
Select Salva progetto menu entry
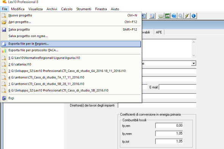pyautogui.click(x=71, y=29)
